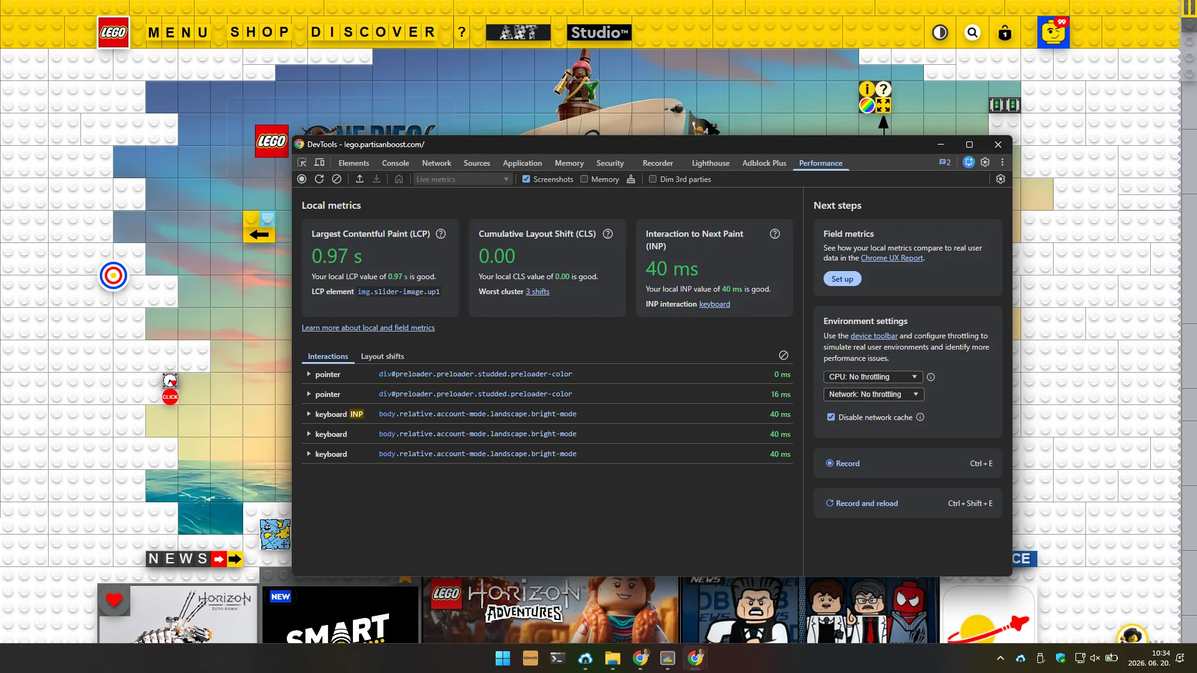Click the Set up button for field metrics

point(842,279)
